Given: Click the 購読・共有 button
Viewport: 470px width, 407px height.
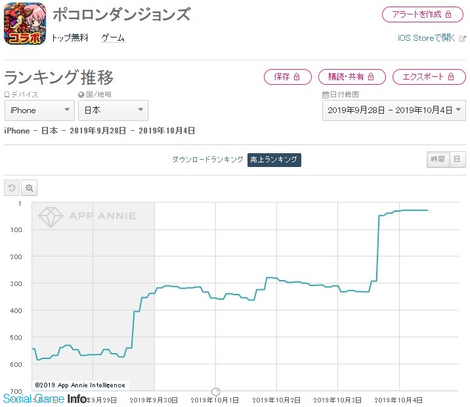Looking at the screenshot, I should coord(352,77).
